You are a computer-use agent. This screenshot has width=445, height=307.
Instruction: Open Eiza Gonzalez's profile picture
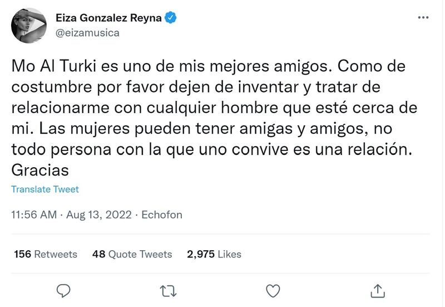tap(29, 25)
